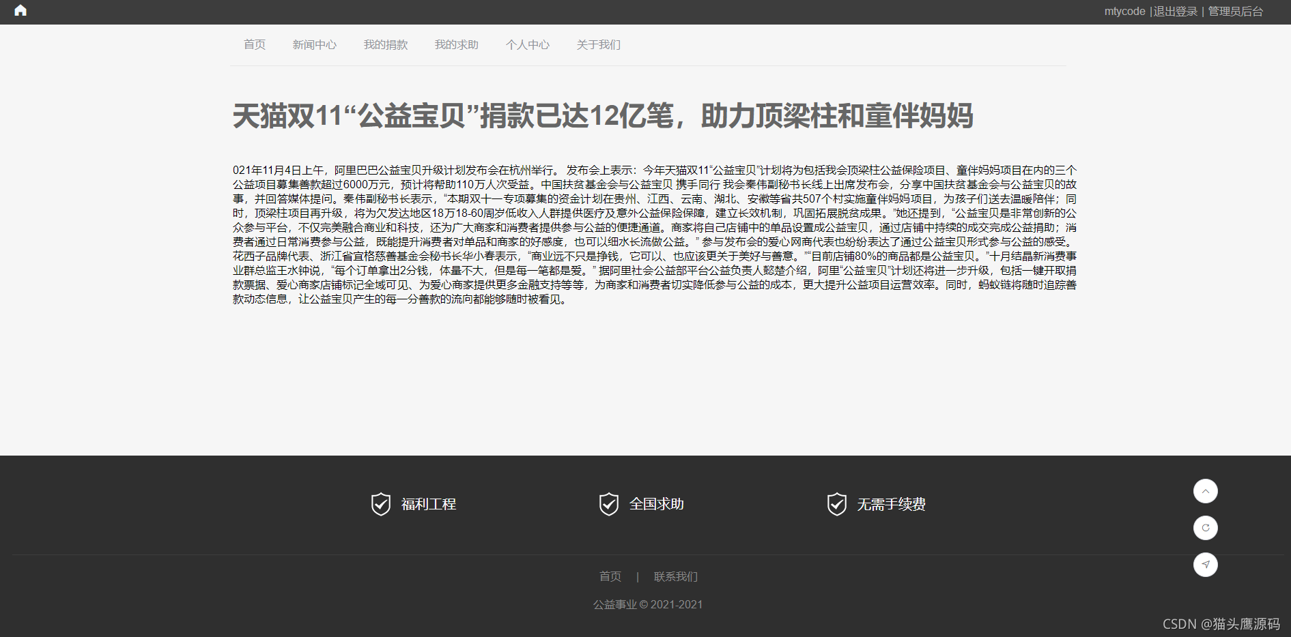Click the article title 天猫双11“公益宝贝”
Screen dimensions: 1291x637
[603, 116]
